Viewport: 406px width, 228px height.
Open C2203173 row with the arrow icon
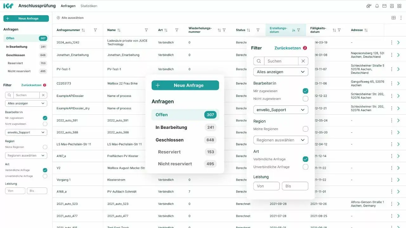coord(398,83)
